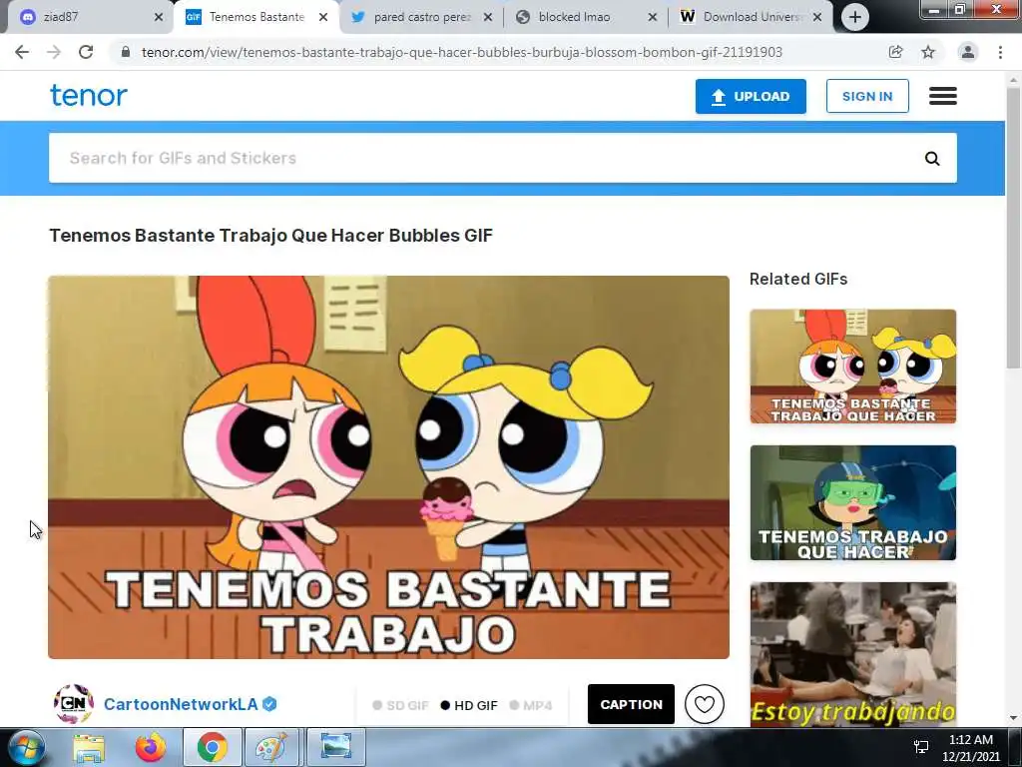
Task: Open File Explorer from taskbar
Action: 89,747
